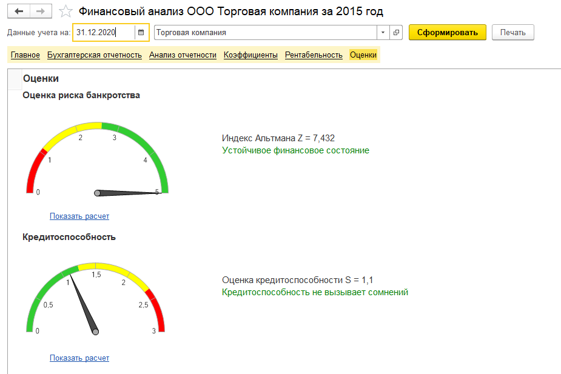Image resolution: width=561 pixels, height=374 pixels.
Task: Click the report title Финансовый анализ ООО
Action: (x=231, y=12)
